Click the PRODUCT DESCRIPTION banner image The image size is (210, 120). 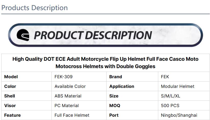coord(106,35)
